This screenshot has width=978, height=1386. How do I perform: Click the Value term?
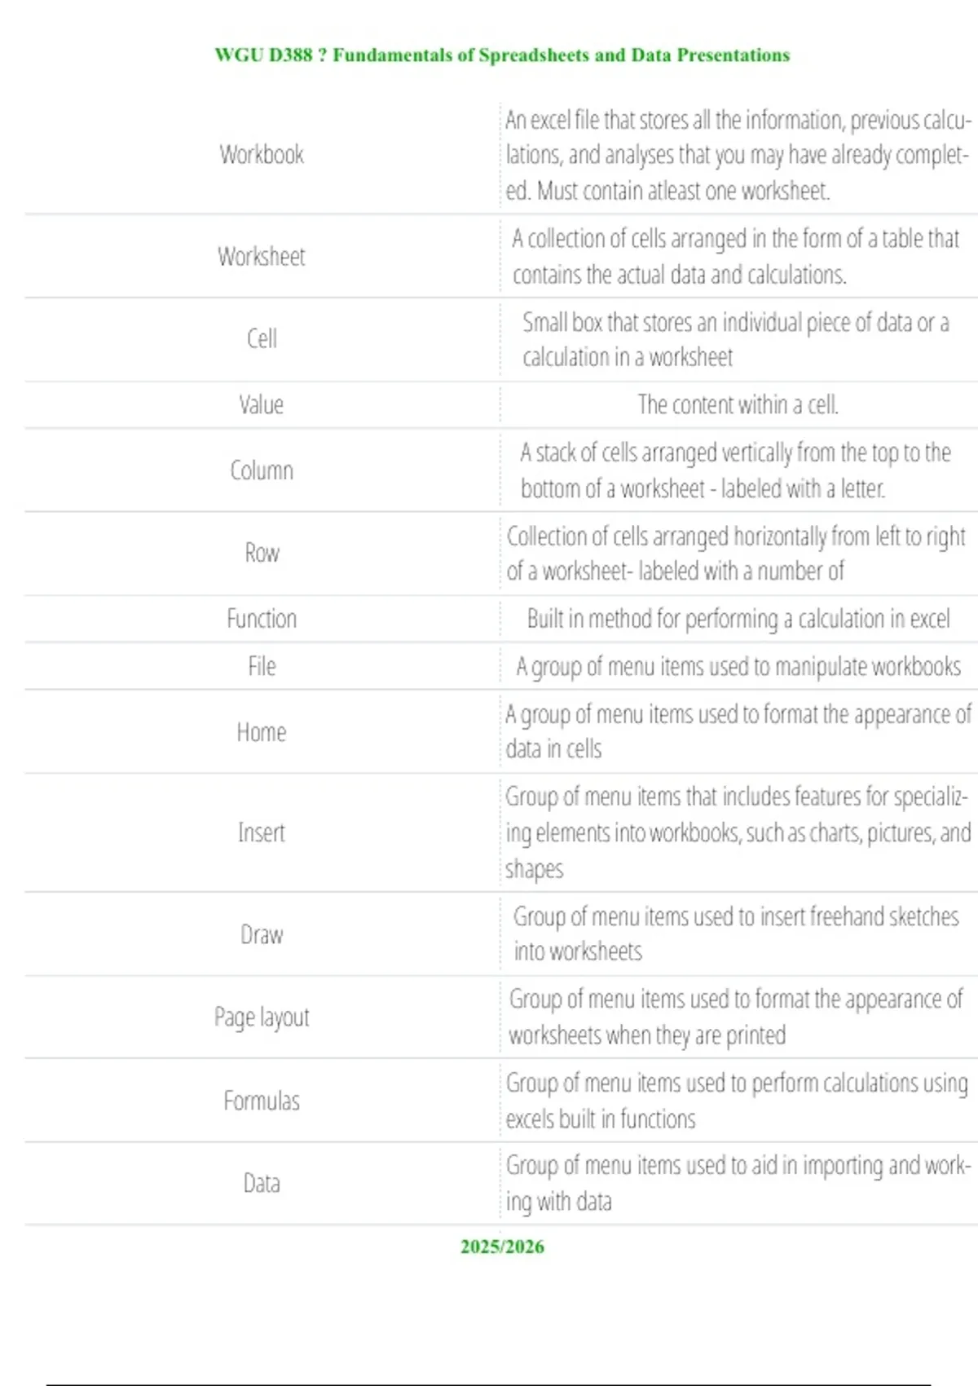pos(262,404)
